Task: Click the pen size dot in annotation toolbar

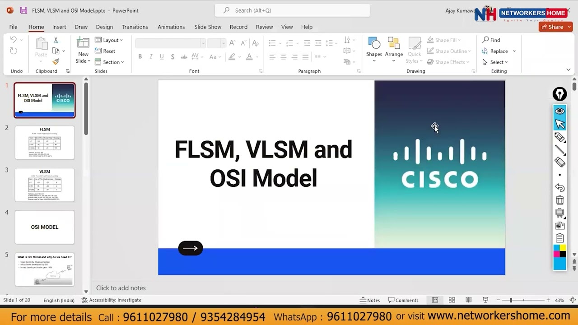Action: [x=560, y=175]
